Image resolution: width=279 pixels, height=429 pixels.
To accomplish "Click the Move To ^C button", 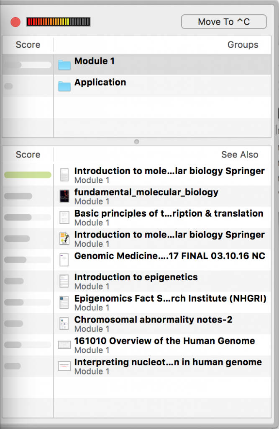I will pyautogui.click(x=224, y=22).
